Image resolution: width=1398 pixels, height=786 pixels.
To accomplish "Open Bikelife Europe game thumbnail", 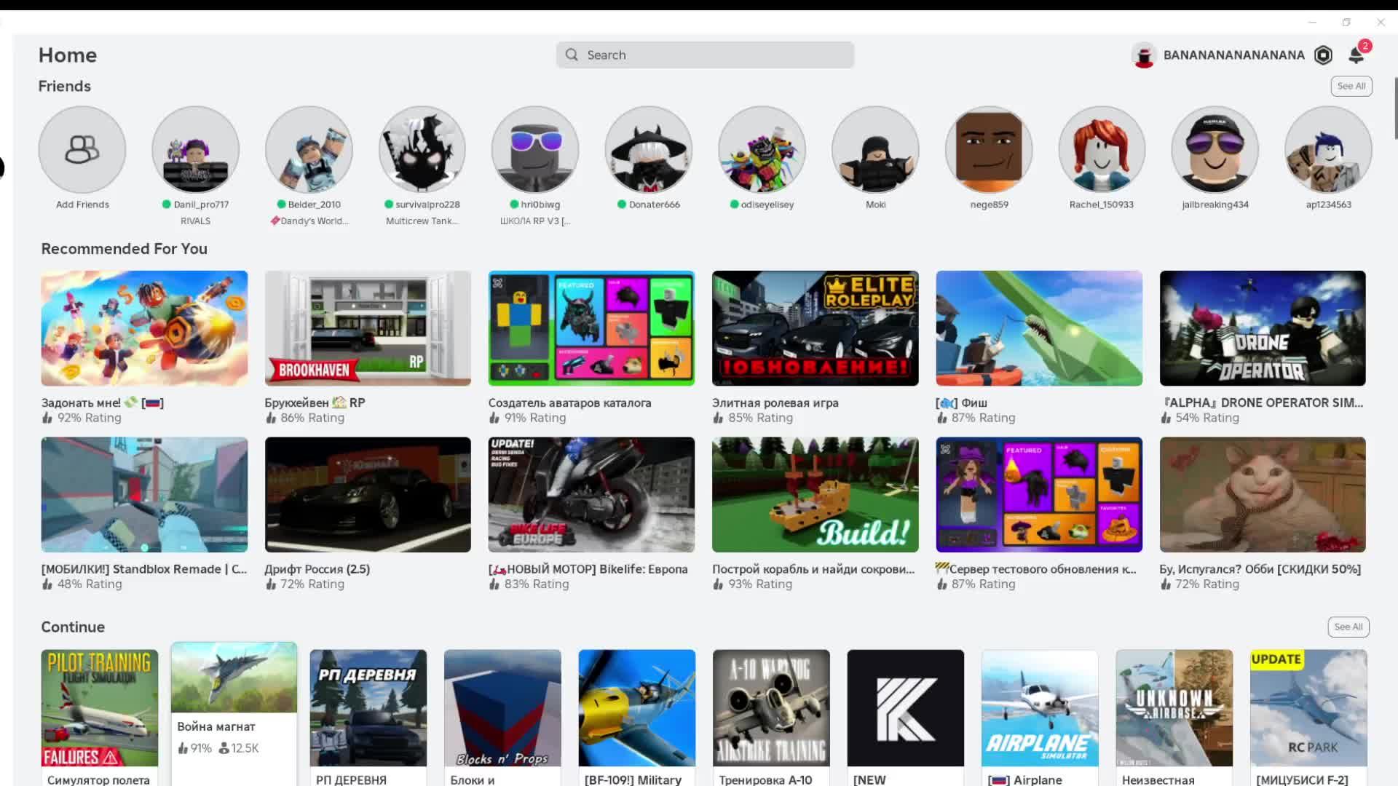I will click(591, 495).
